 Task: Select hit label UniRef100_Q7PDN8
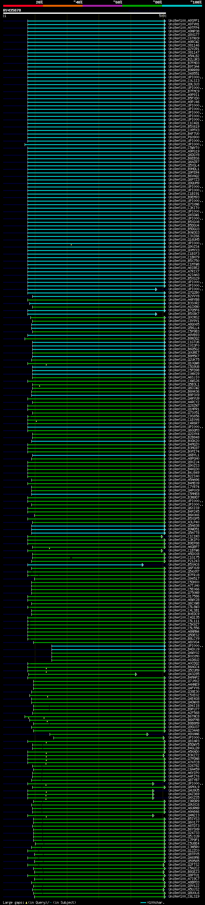(x=184, y=759)
